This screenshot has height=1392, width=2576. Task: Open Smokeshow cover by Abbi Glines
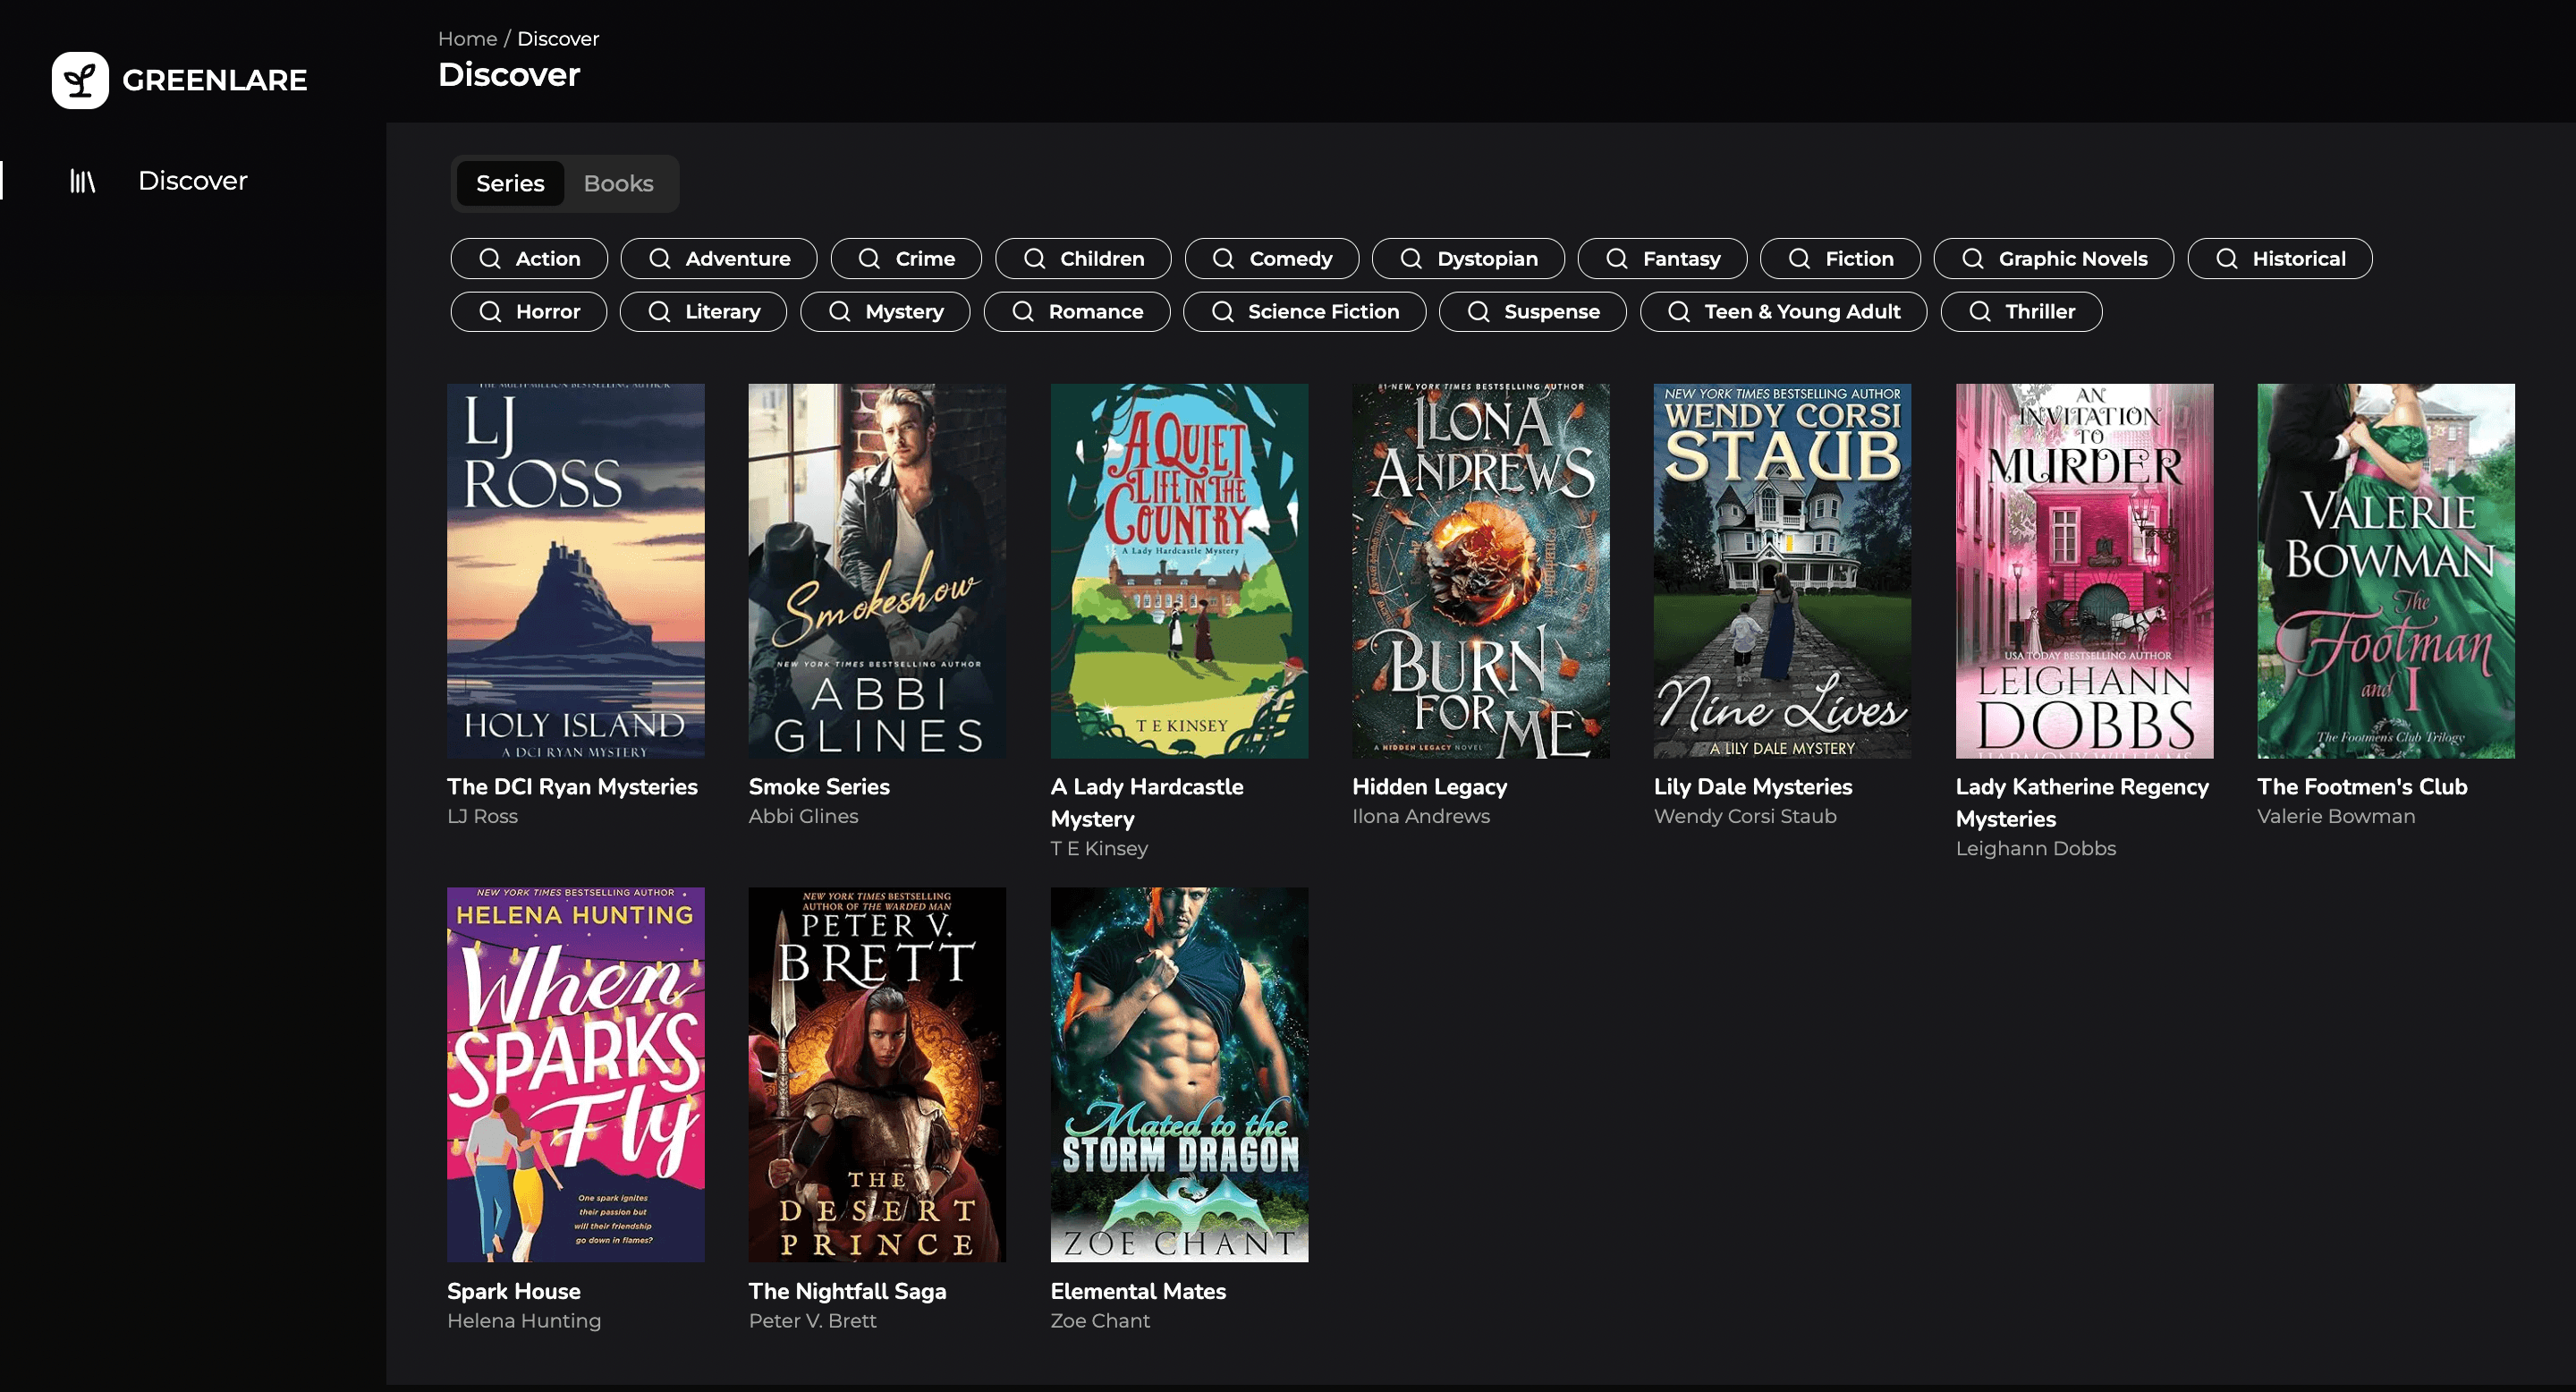coord(877,571)
